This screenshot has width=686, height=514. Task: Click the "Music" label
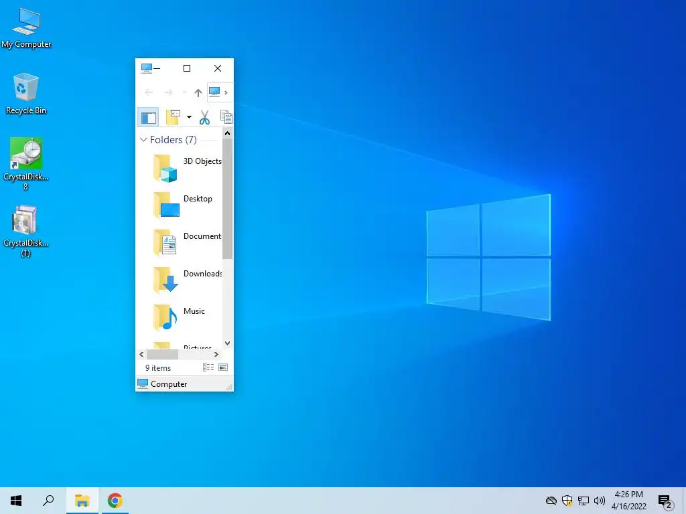(194, 311)
